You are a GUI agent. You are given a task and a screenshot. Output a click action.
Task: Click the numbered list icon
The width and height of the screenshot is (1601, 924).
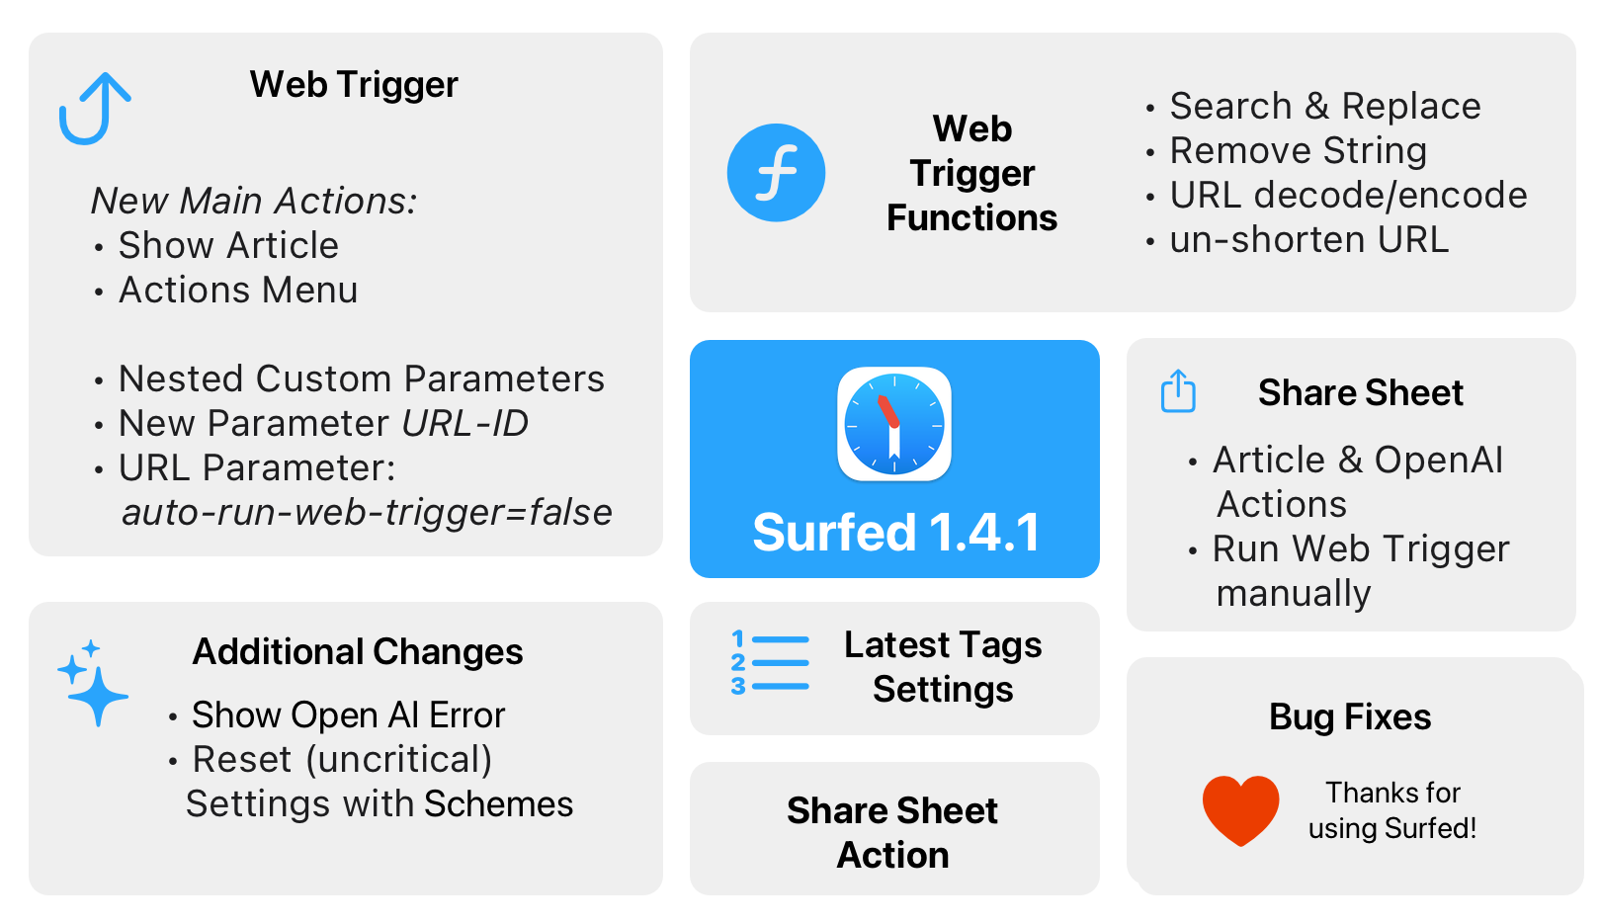click(x=770, y=663)
